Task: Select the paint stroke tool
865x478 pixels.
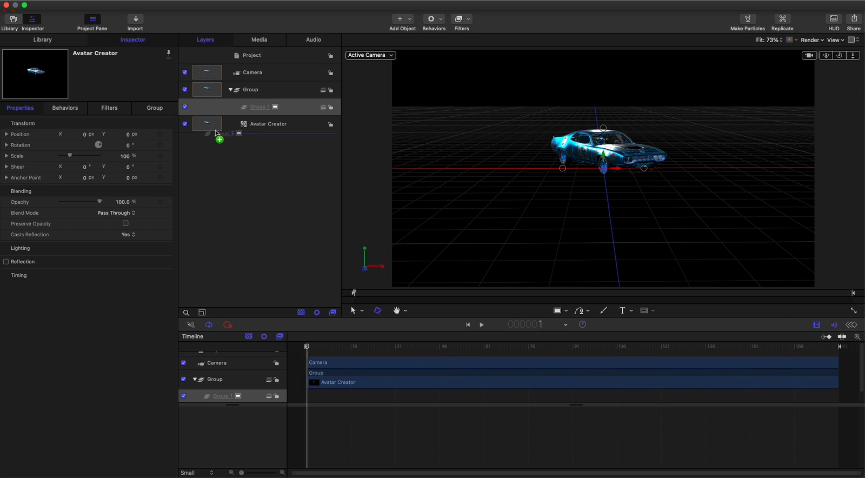Action: 604,310
